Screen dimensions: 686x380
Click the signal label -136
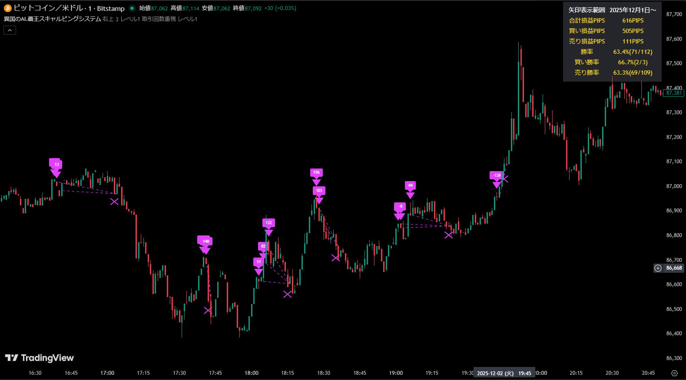496,175
